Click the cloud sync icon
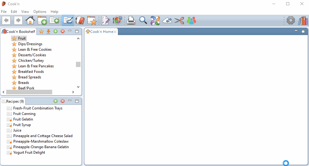Viewport: 309px width, 166px height. click(x=167, y=21)
